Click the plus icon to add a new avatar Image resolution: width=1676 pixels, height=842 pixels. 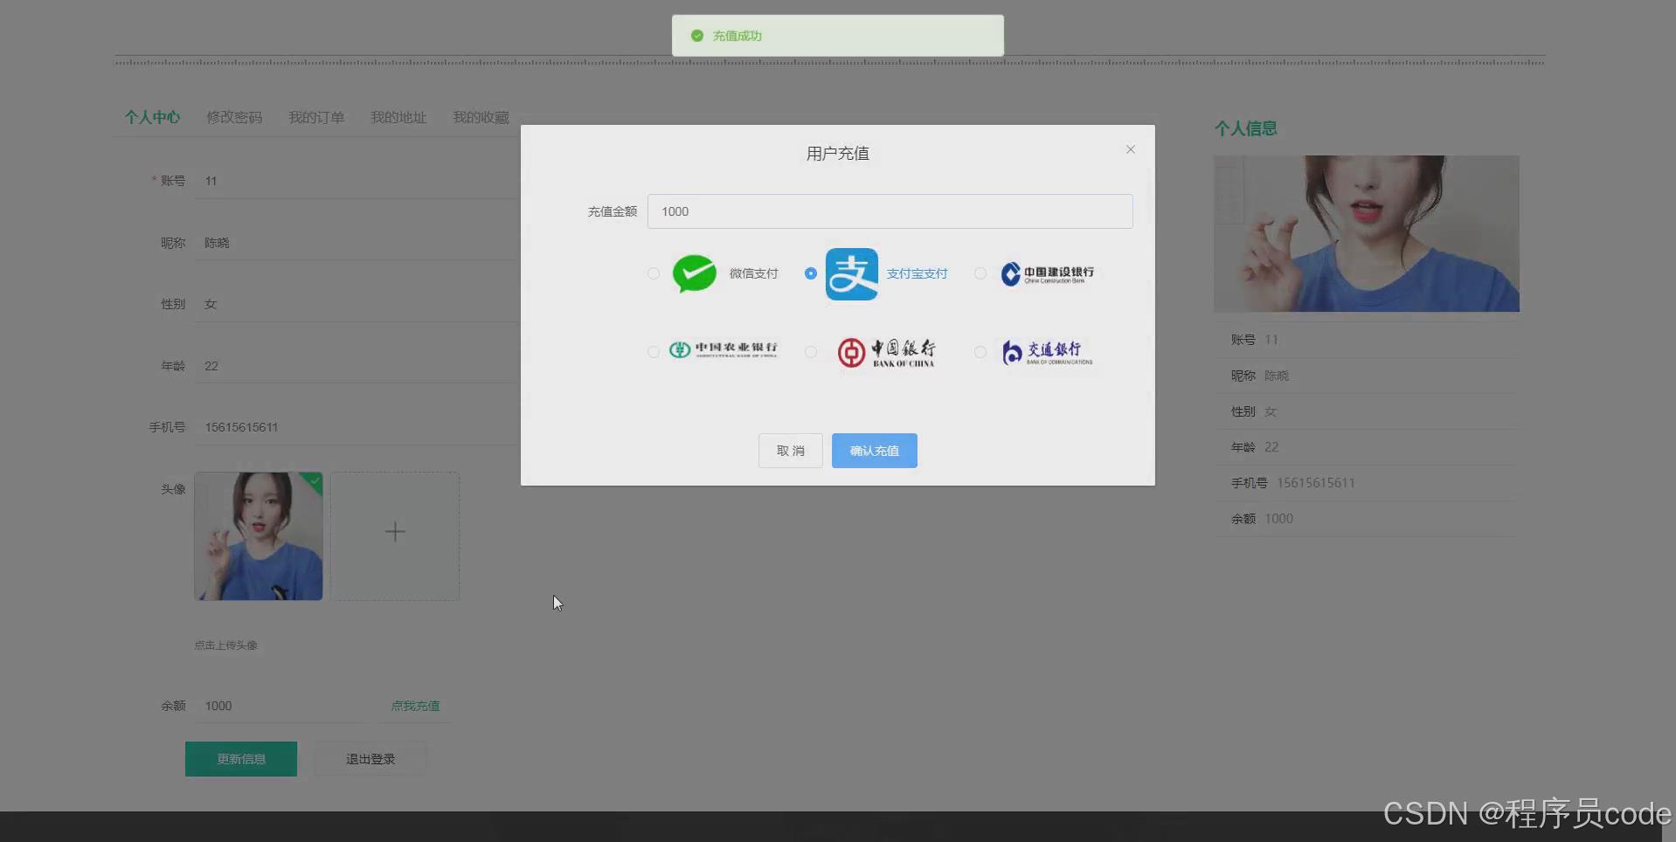tap(395, 530)
